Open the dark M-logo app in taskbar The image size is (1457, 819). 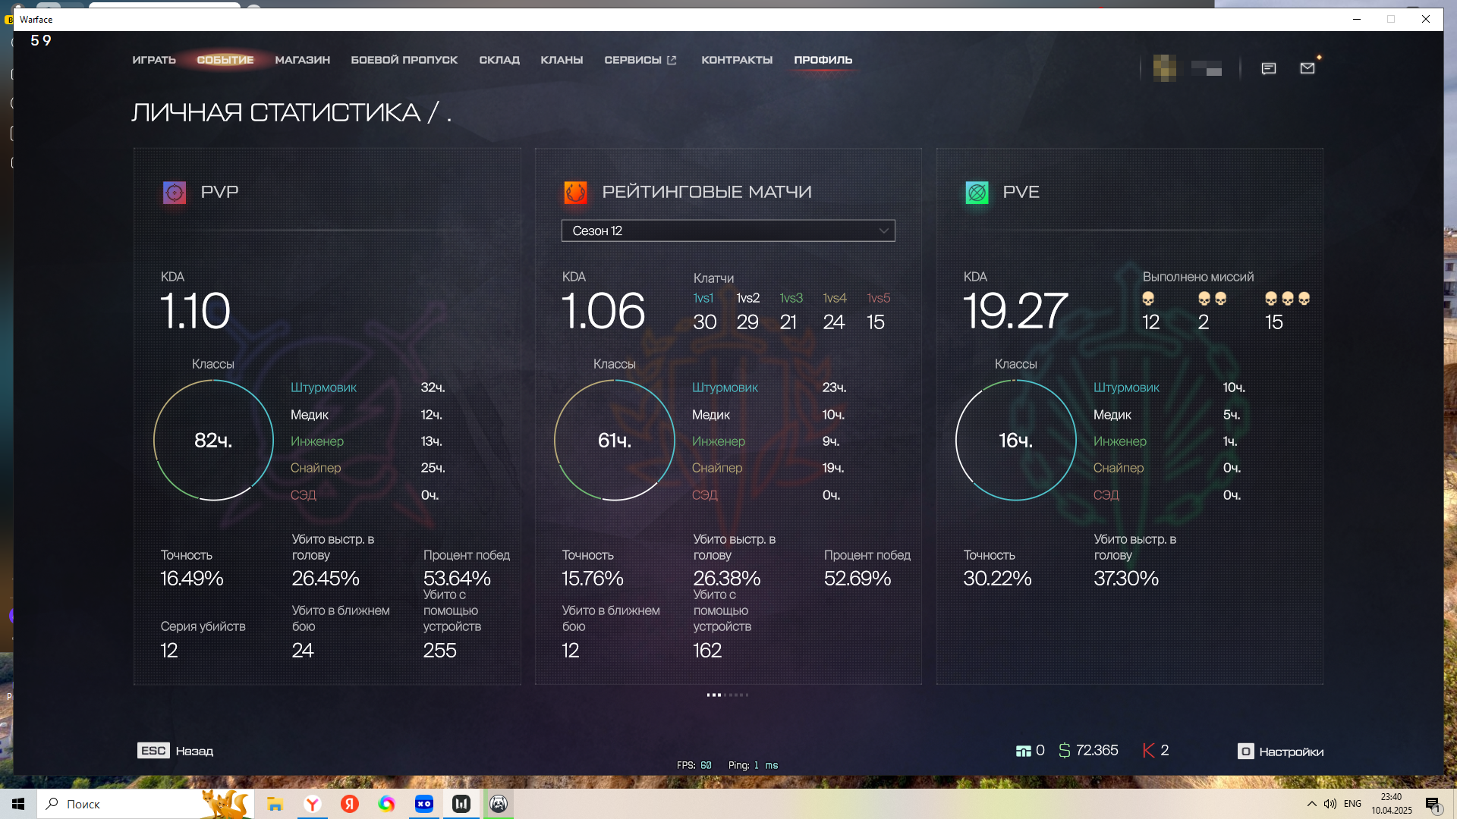point(461,804)
